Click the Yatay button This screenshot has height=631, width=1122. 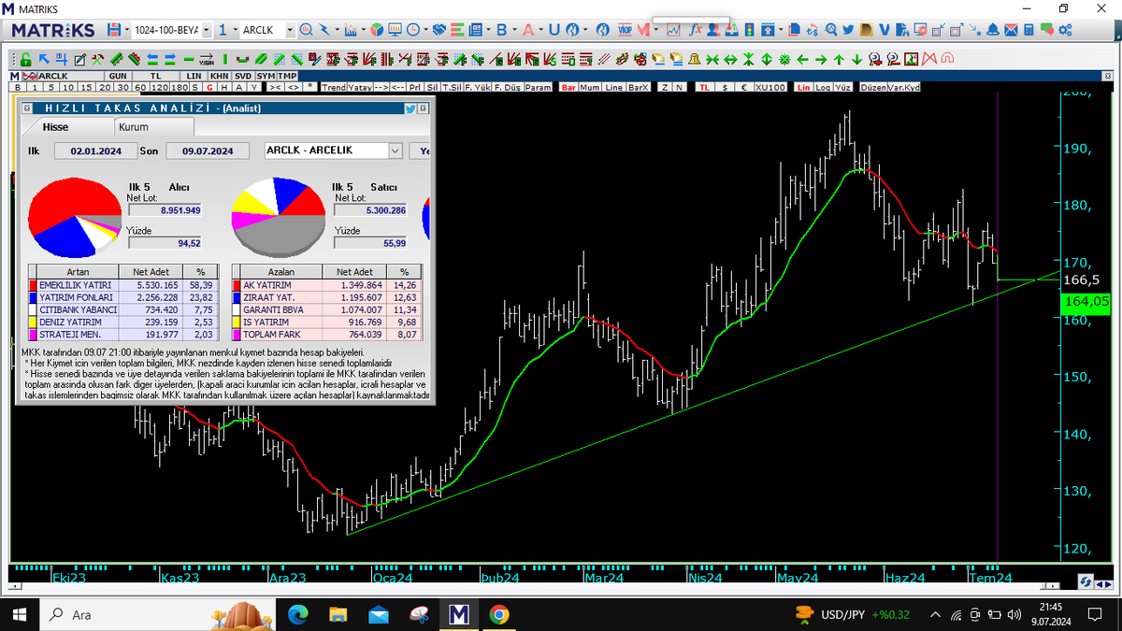point(359,87)
